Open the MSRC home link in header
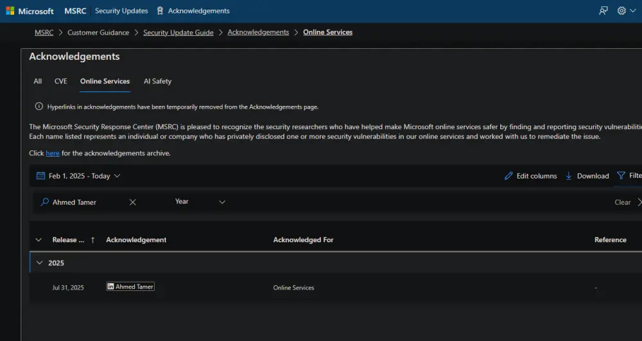This screenshot has height=341, width=642. 75,11
